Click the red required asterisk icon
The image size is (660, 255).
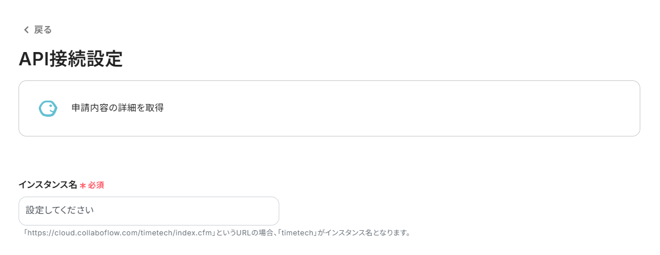pos(83,186)
